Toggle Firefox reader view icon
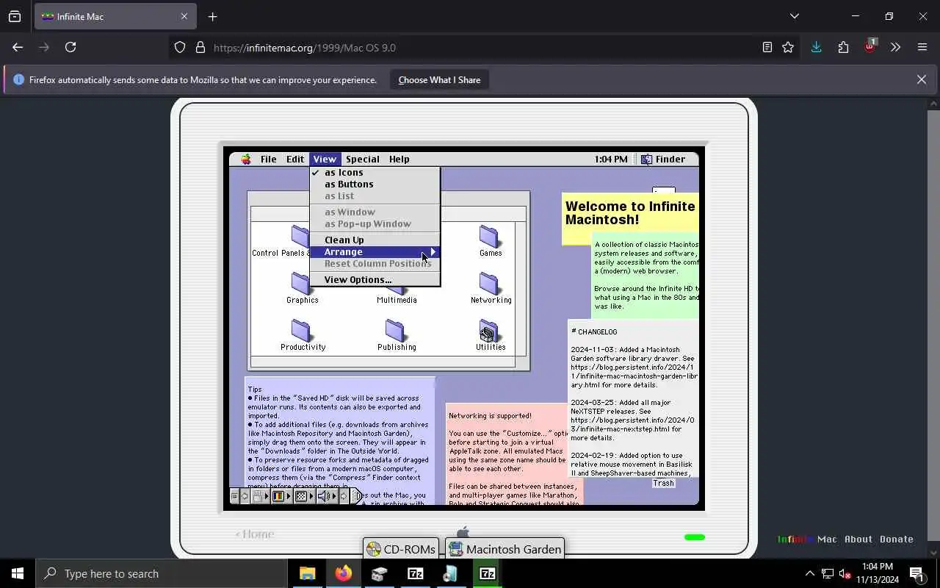The image size is (940, 588). pos(767,47)
